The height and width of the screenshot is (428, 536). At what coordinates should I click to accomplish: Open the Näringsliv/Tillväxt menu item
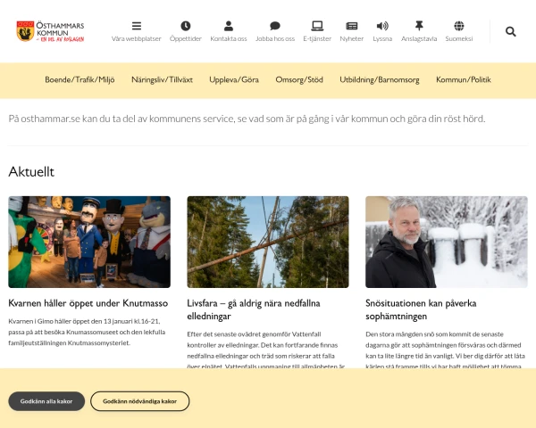tap(162, 80)
